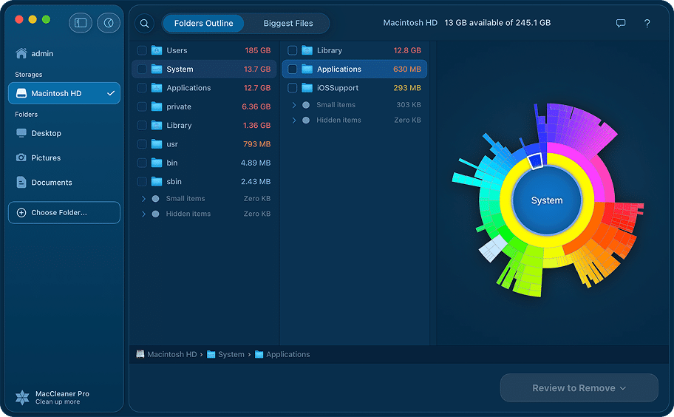Screen dimensions: 674x417
Task: Select the usr folder row
Action: point(204,144)
